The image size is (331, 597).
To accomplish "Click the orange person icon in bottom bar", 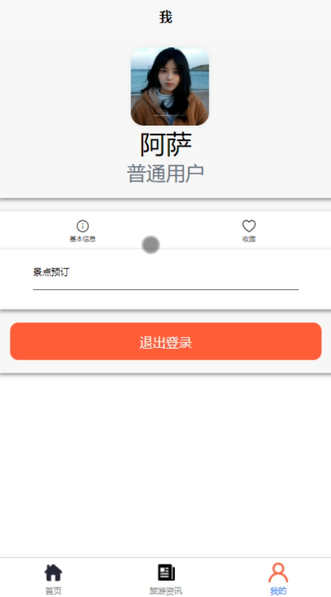I will click(278, 573).
